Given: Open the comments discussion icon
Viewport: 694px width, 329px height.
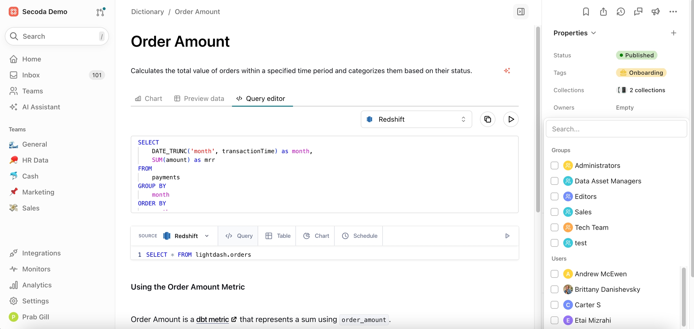Looking at the screenshot, I should tap(638, 12).
